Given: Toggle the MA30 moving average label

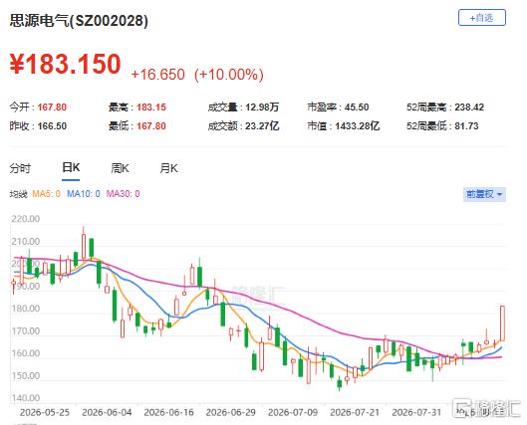Looking at the screenshot, I should (x=123, y=194).
